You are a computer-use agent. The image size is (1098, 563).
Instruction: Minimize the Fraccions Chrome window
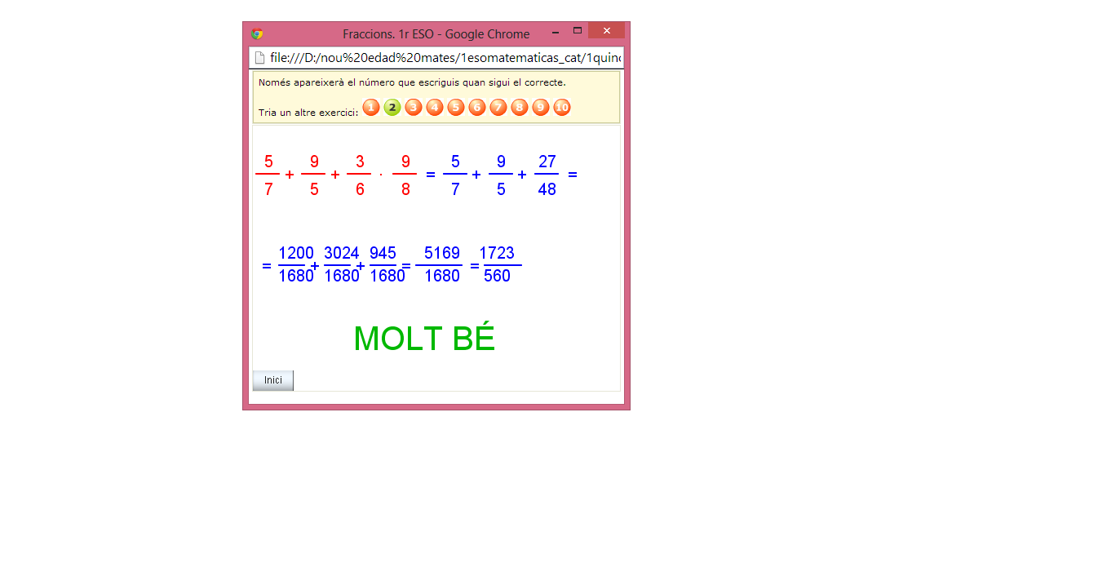pos(555,32)
